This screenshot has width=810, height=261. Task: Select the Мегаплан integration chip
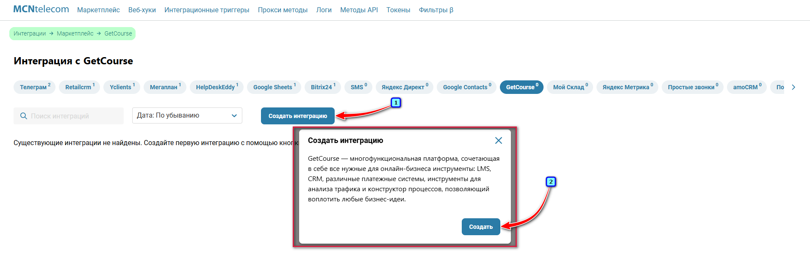(165, 87)
